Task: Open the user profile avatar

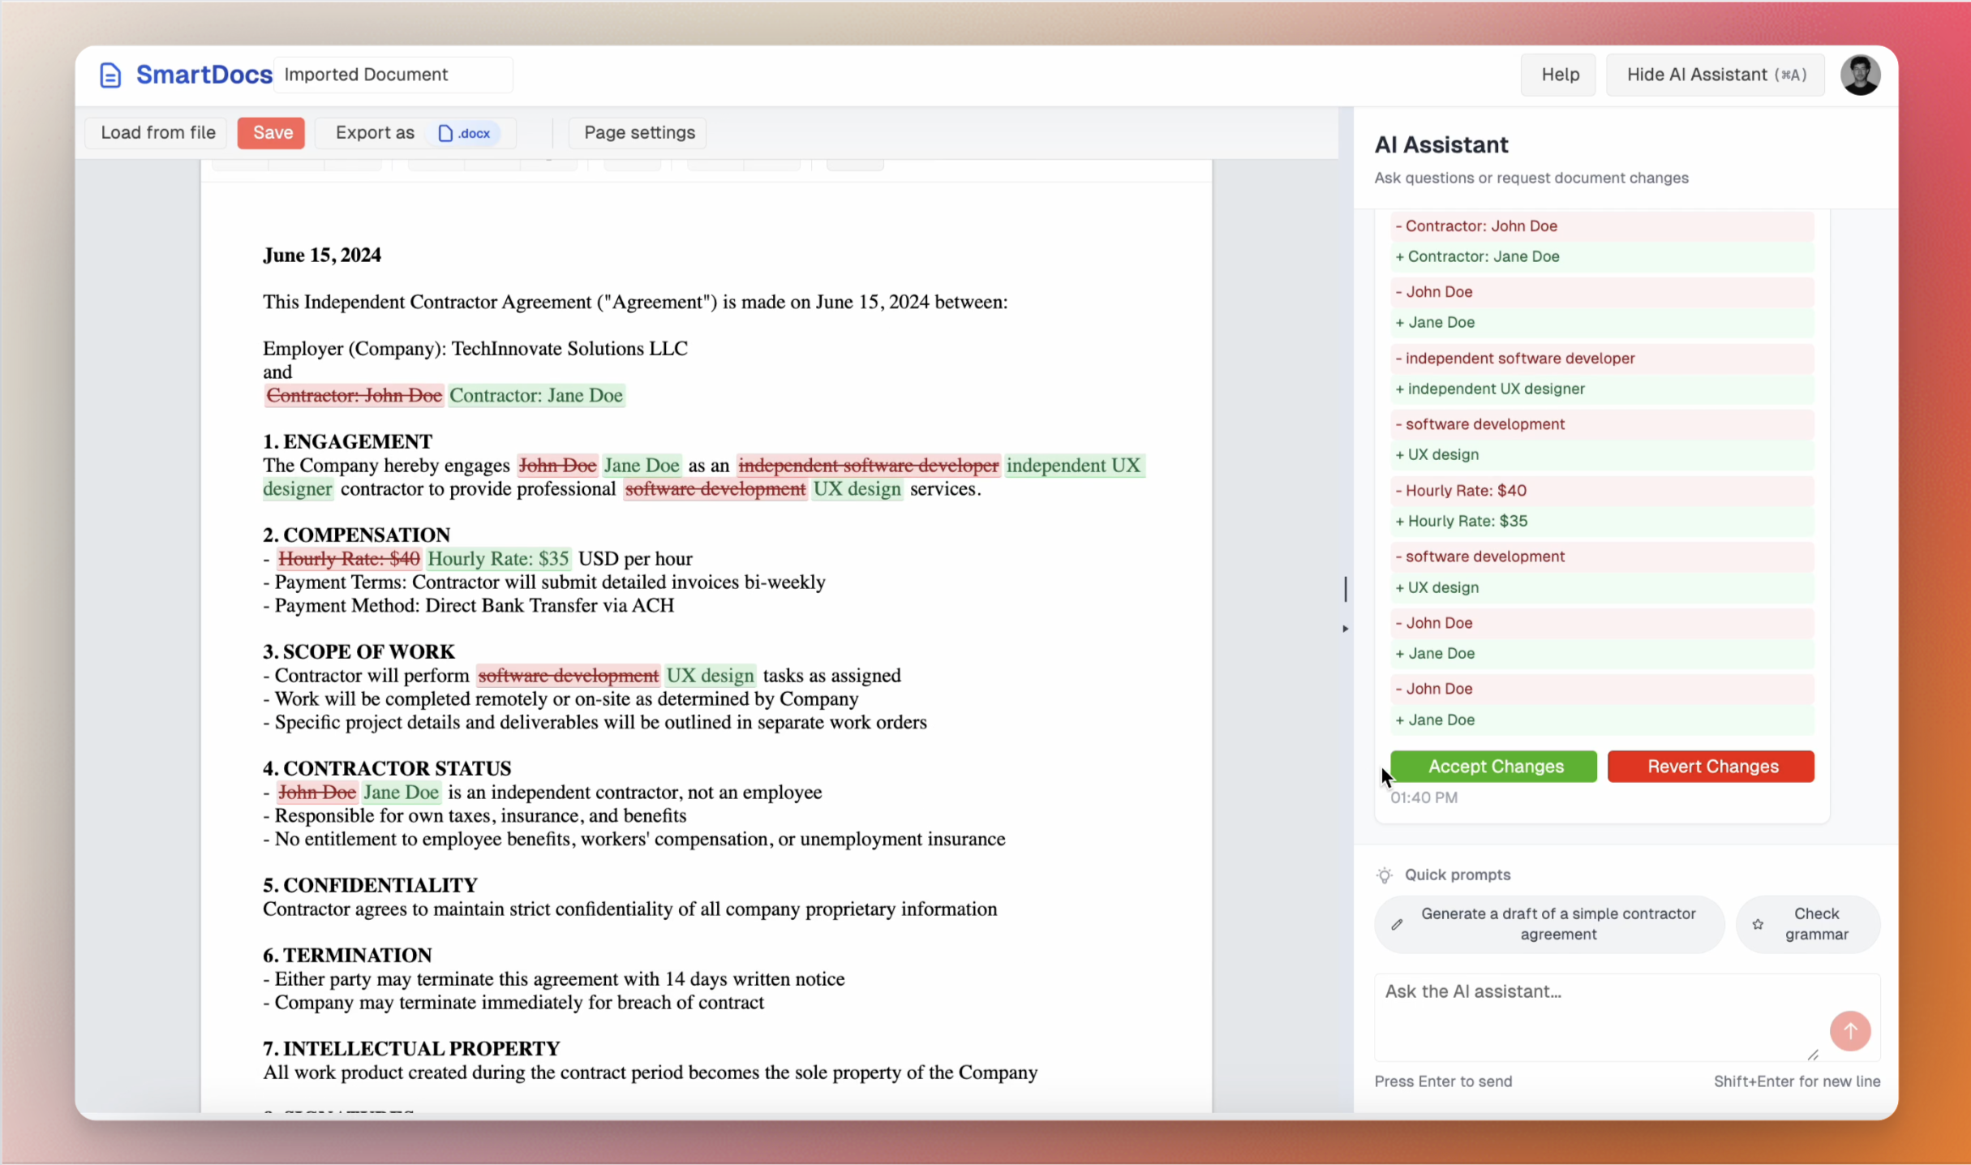Action: coord(1860,75)
